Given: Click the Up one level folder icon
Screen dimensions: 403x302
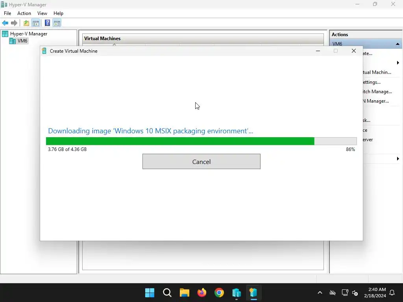Looking at the screenshot, I should coord(26,23).
